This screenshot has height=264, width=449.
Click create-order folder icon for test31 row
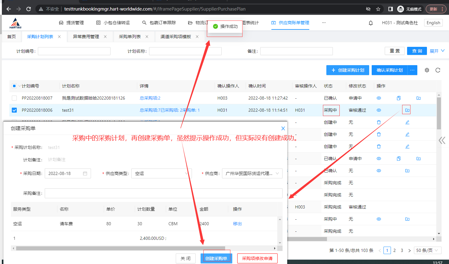tap(407, 110)
